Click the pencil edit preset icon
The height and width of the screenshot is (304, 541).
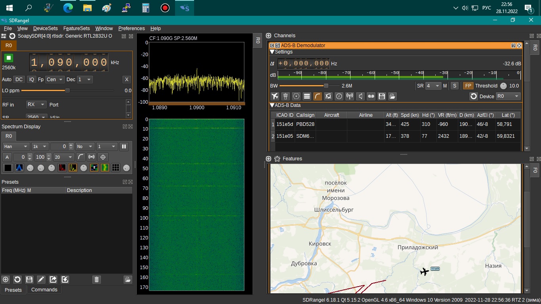(x=41, y=279)
